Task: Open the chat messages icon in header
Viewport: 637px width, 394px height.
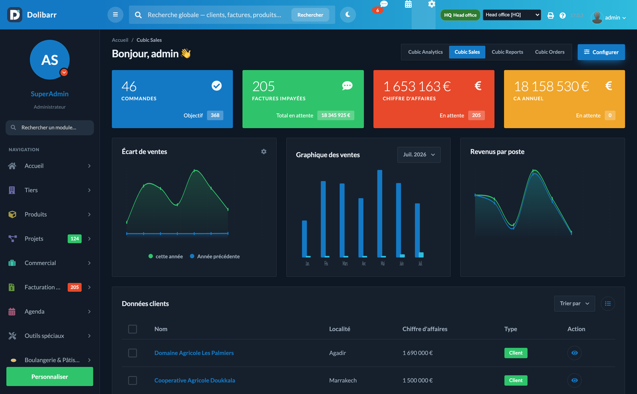Action: (x=384, y=4)
